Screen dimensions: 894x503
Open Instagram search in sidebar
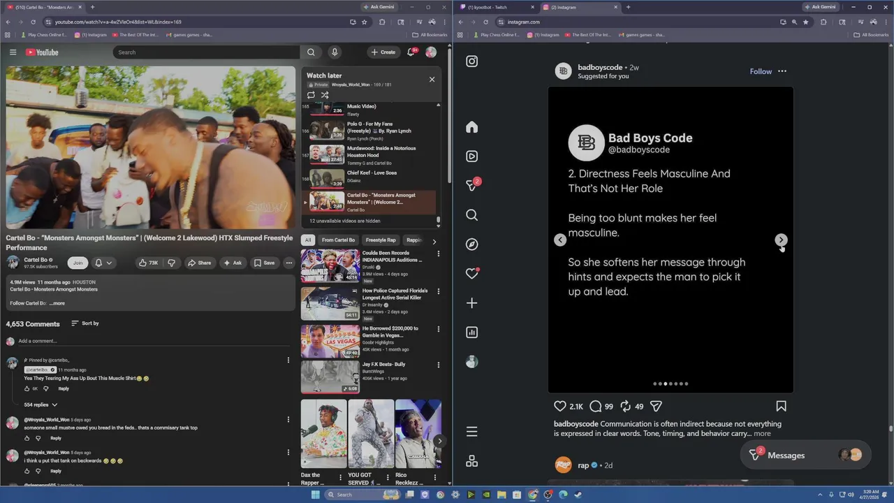pyautogui.click(x=472, y=215)
